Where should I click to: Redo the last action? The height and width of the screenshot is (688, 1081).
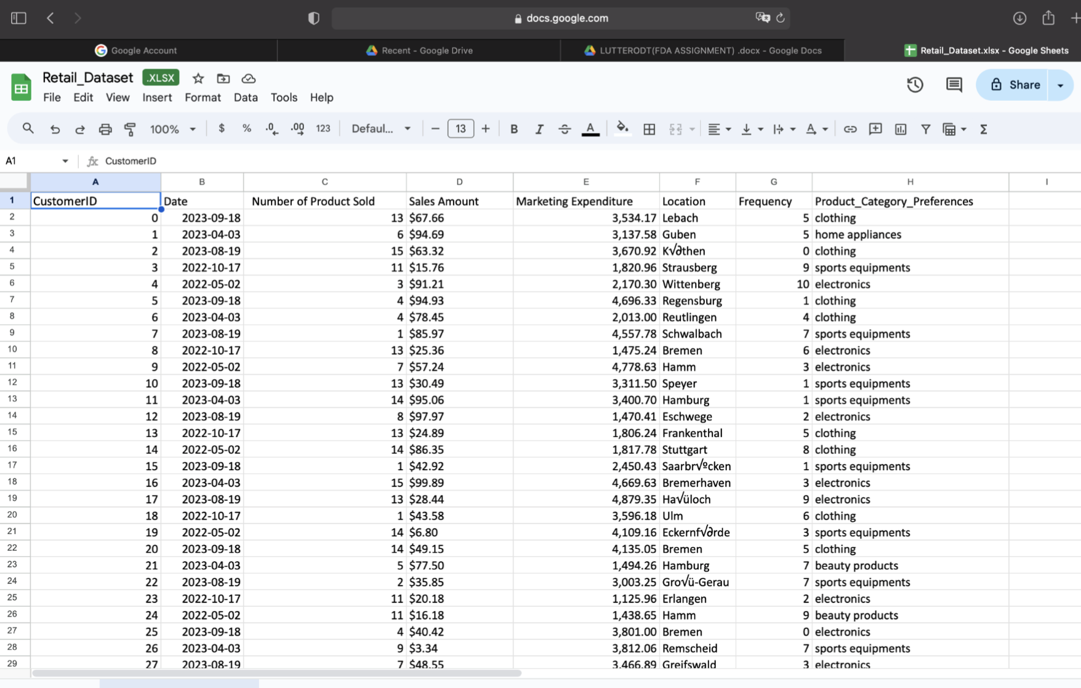pos(80,129)
